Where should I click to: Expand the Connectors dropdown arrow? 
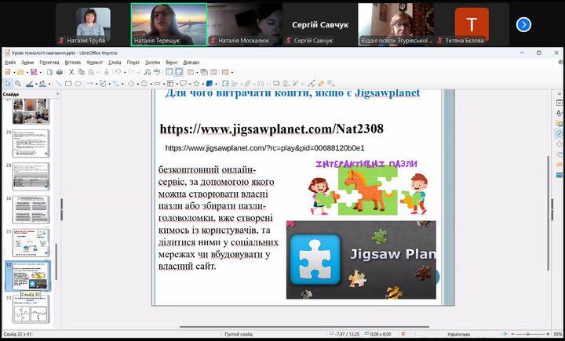click(122, 84)
